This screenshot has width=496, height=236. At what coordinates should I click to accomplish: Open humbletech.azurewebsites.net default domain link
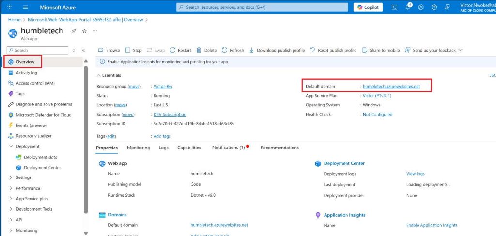pyautogui.click(x=391, y=87)
